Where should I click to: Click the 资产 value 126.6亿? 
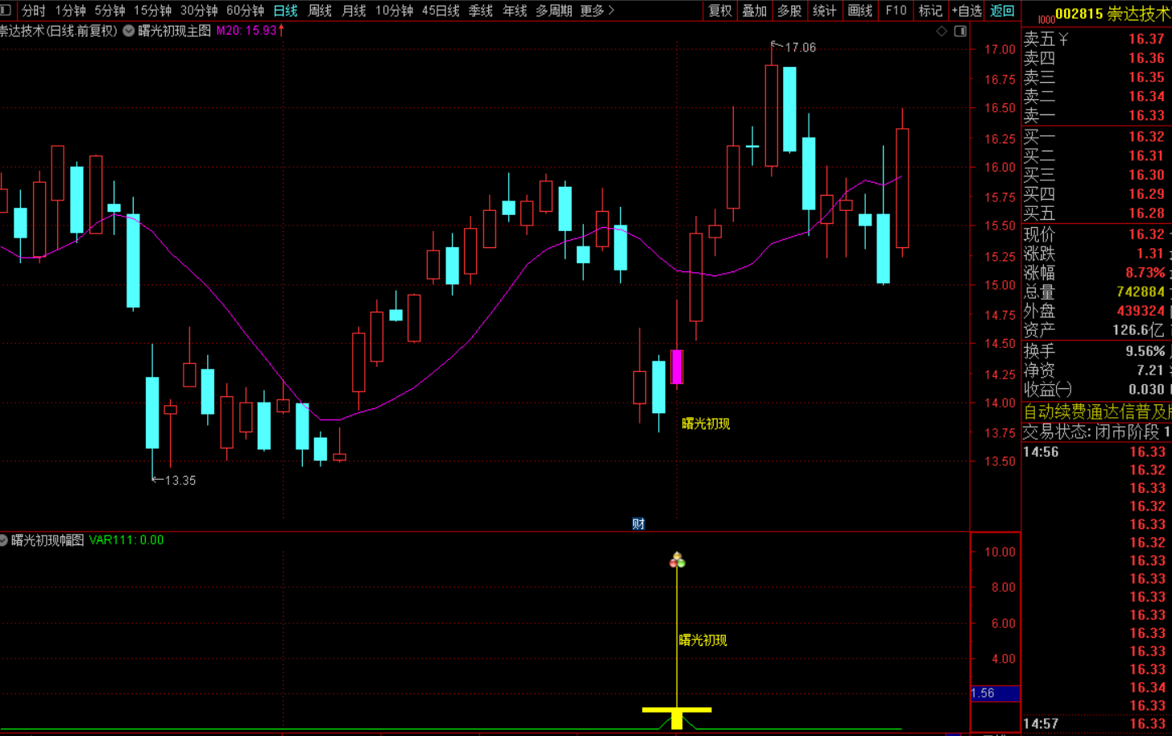pos(1140,330)
